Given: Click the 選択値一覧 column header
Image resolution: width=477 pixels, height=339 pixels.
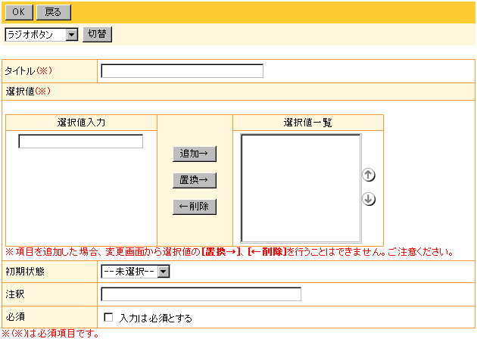Looking at the screenshot, I should (308, 123).
